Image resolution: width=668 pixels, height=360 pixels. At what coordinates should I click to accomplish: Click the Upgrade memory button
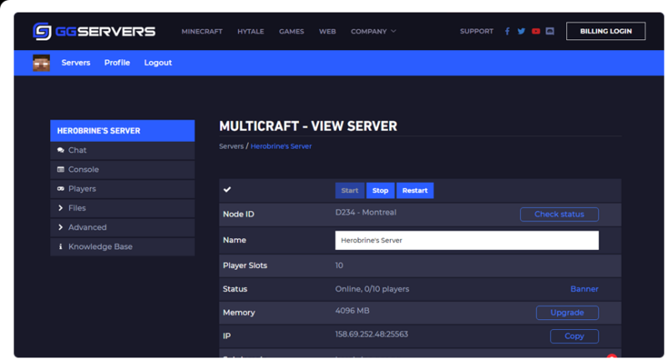coord(567,312)
